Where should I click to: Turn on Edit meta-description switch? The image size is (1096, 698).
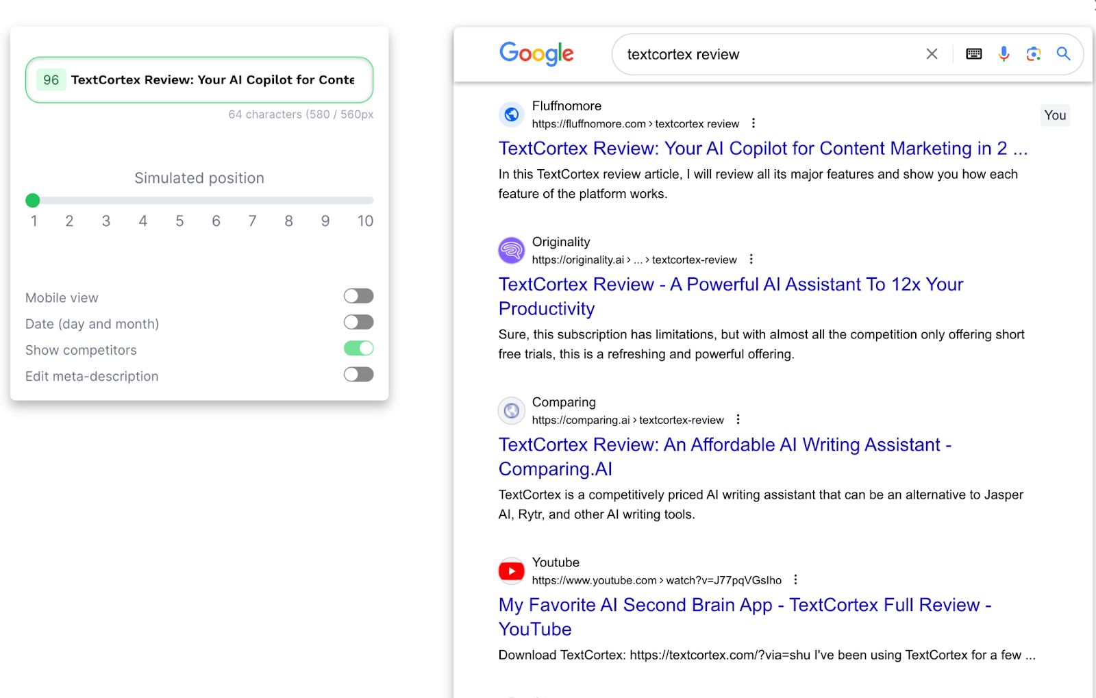click(358, 374)
